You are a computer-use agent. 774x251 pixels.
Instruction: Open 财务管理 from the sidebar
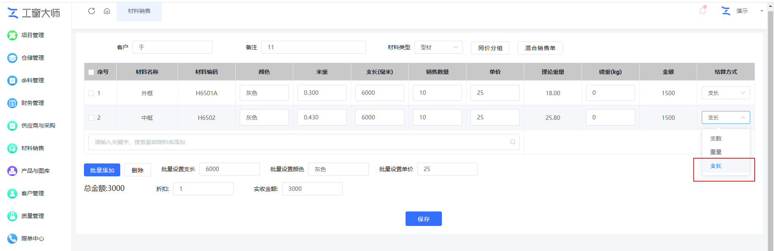coord(32,103)
